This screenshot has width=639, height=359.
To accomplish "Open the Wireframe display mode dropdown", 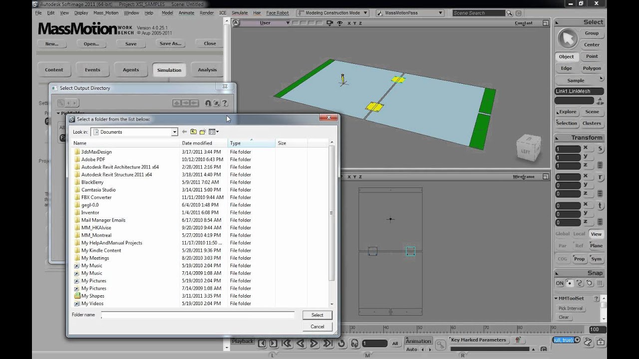I will 524,177.
